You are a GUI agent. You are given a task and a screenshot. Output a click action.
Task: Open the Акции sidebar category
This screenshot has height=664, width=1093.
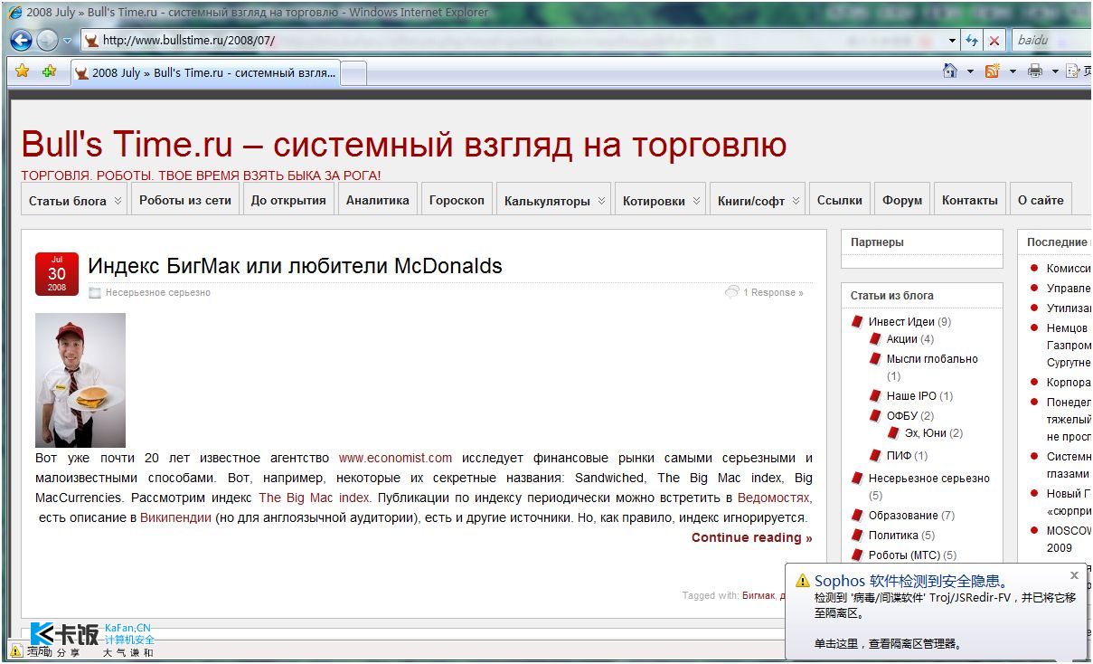pyautogui.click(x=901, y=339)
